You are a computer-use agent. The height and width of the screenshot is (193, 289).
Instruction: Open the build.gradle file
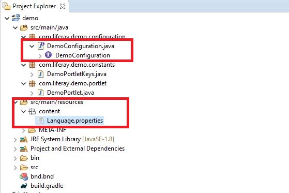tap(47, 186)
